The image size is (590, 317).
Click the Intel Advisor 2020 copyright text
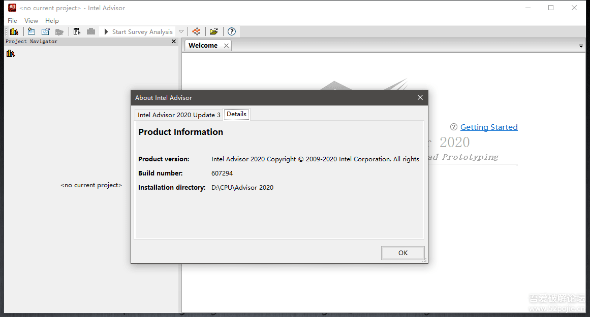315,159
